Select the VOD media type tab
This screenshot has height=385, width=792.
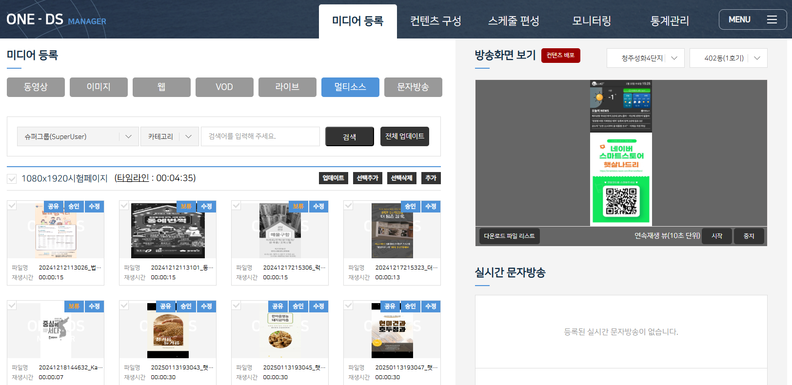224,87
